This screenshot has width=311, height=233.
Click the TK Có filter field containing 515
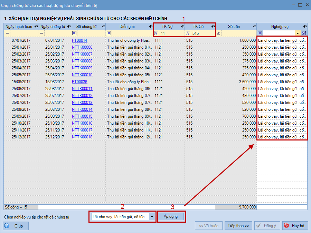click(202, 33)
